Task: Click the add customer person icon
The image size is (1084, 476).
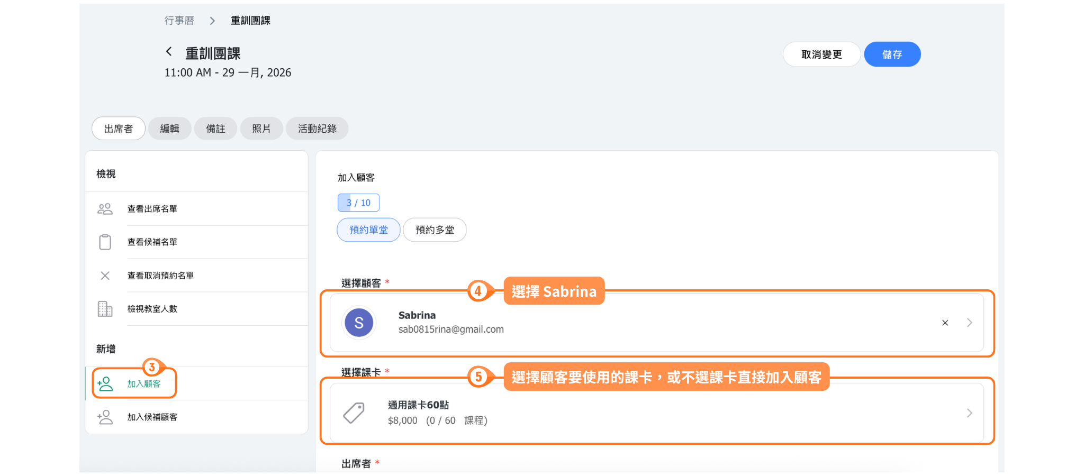Action: coord(105,384)
